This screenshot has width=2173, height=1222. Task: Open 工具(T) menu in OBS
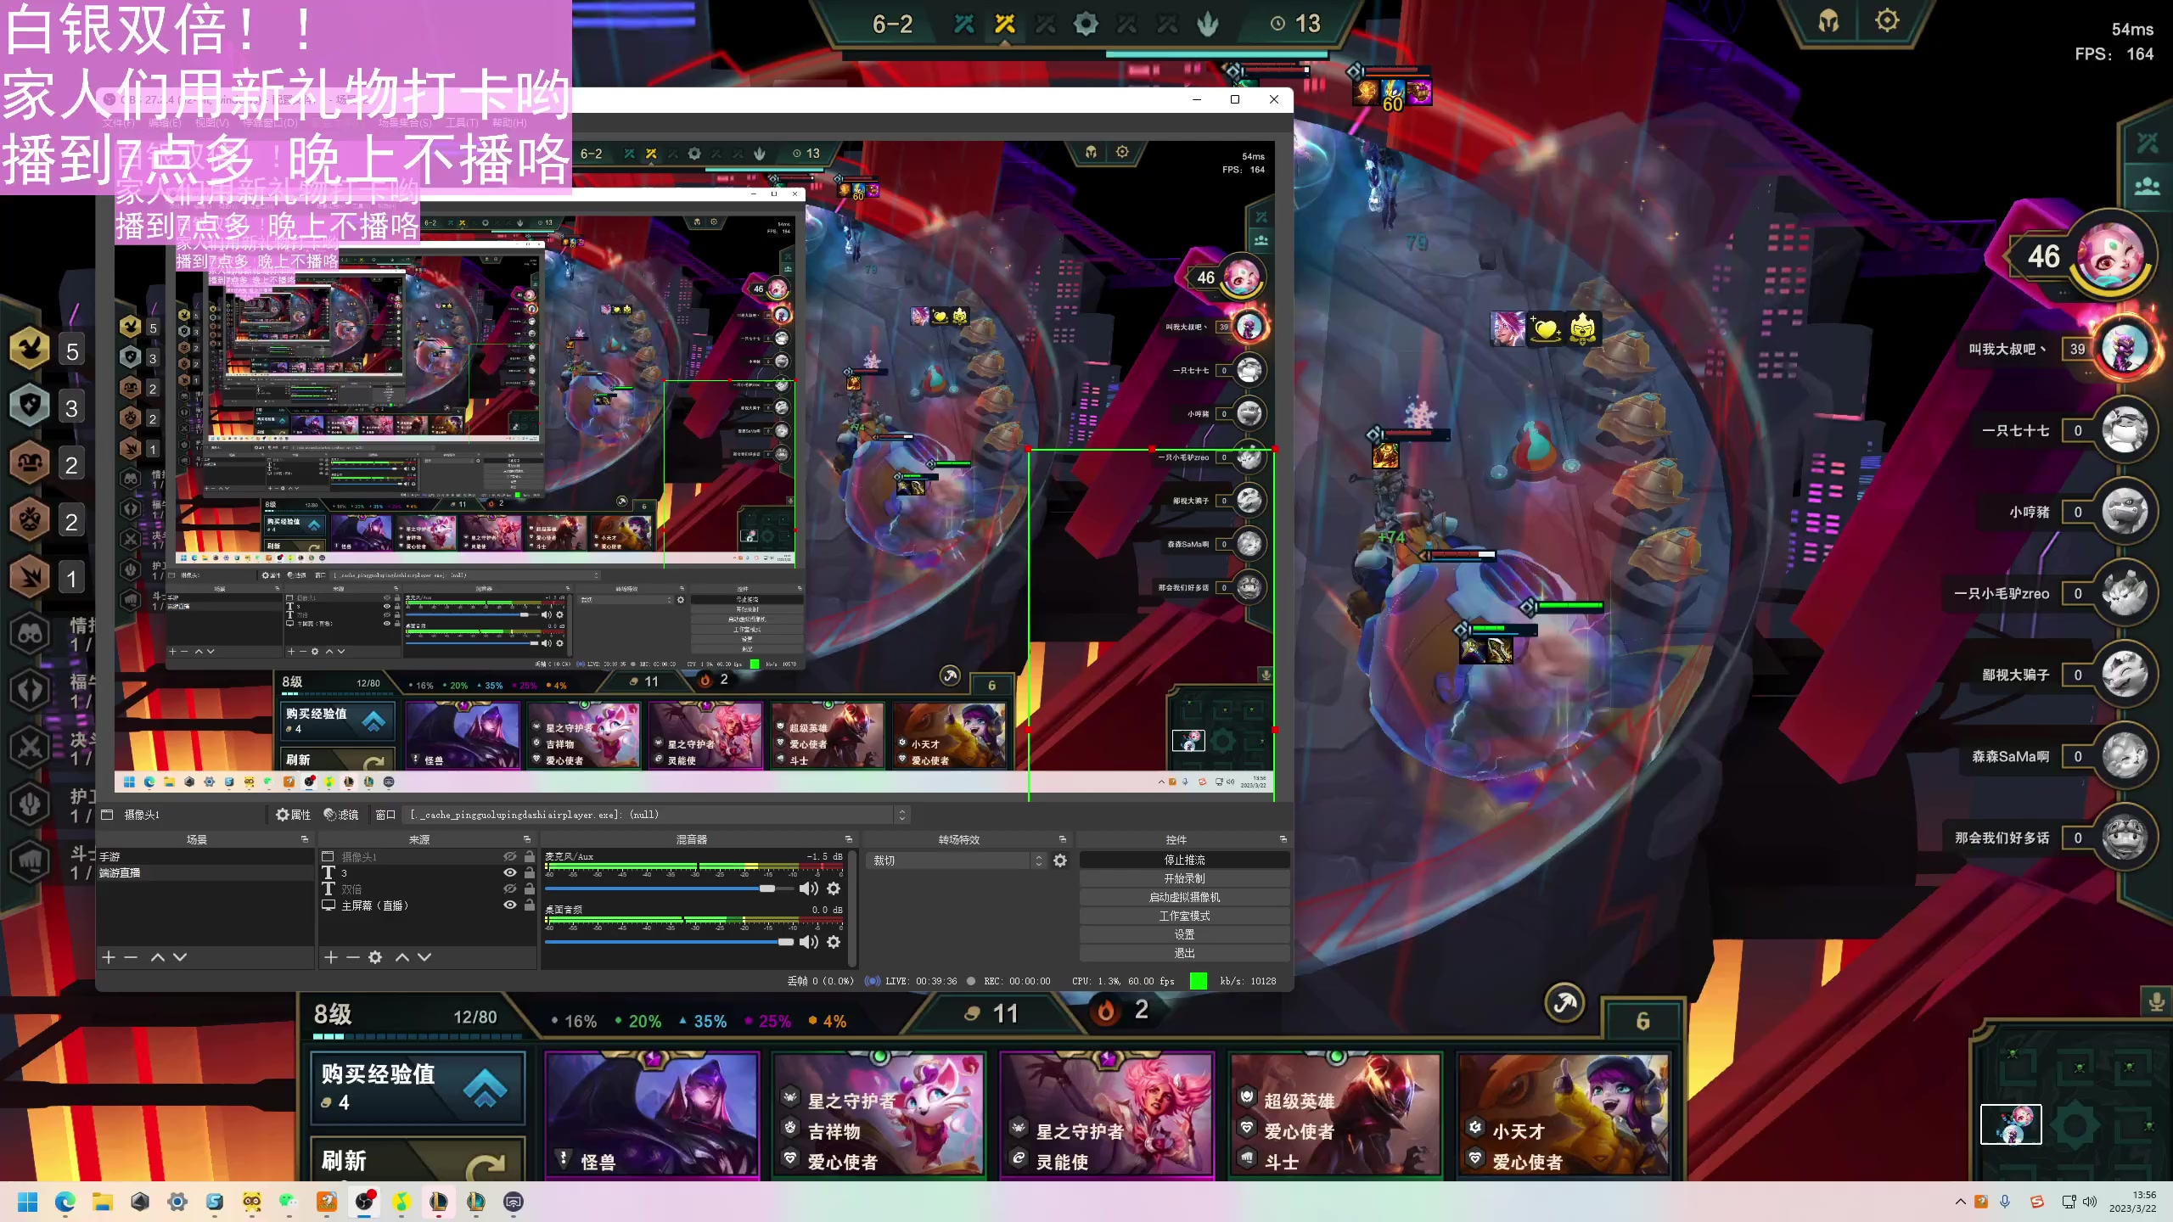462,123
